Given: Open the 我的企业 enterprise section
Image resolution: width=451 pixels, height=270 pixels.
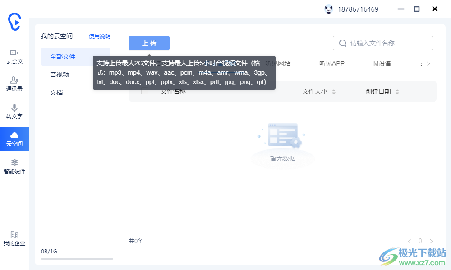Looking at the screenshot, I should point(14,238).
